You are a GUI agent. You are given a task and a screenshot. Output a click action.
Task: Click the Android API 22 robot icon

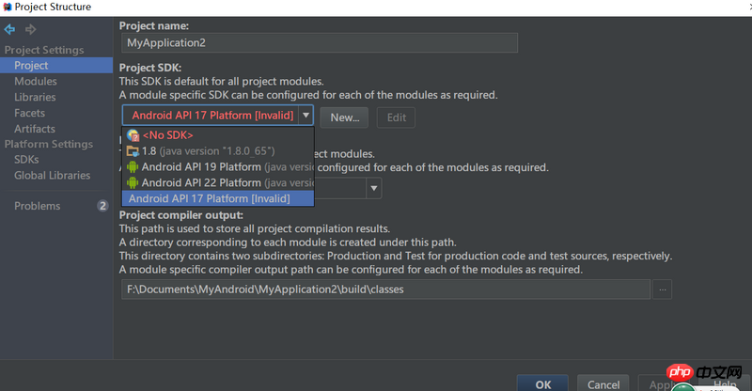133,182
